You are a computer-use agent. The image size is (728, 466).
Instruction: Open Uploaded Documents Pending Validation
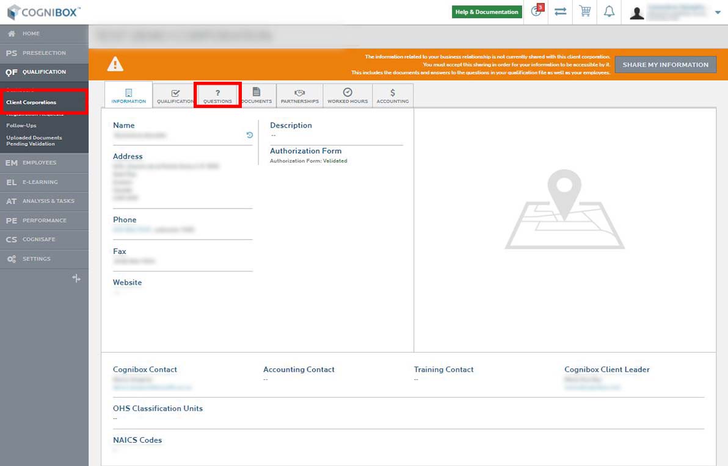pyautogui.click(x=34, y=141)
